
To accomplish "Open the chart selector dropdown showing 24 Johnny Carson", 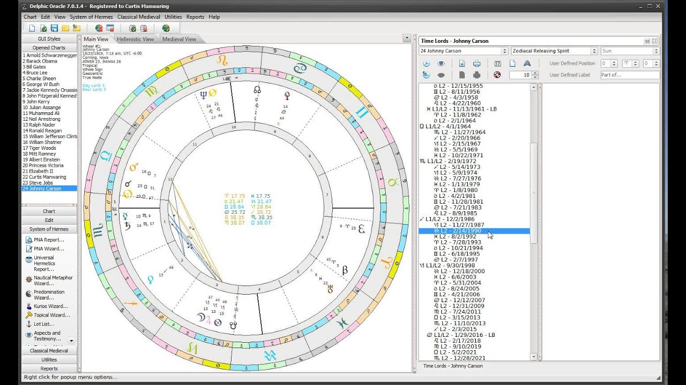I will 463,51.
